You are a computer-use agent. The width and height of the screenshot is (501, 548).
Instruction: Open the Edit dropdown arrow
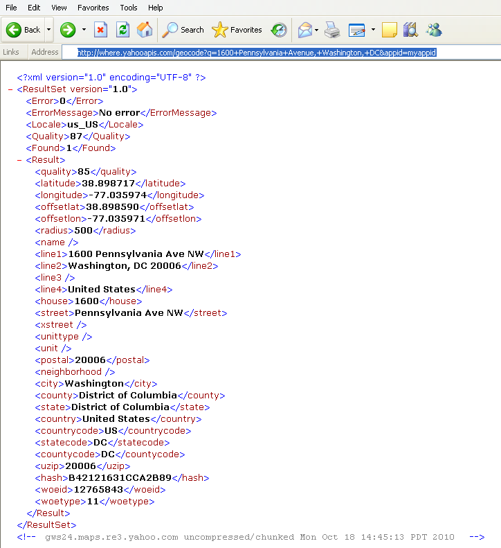point(373,30)
